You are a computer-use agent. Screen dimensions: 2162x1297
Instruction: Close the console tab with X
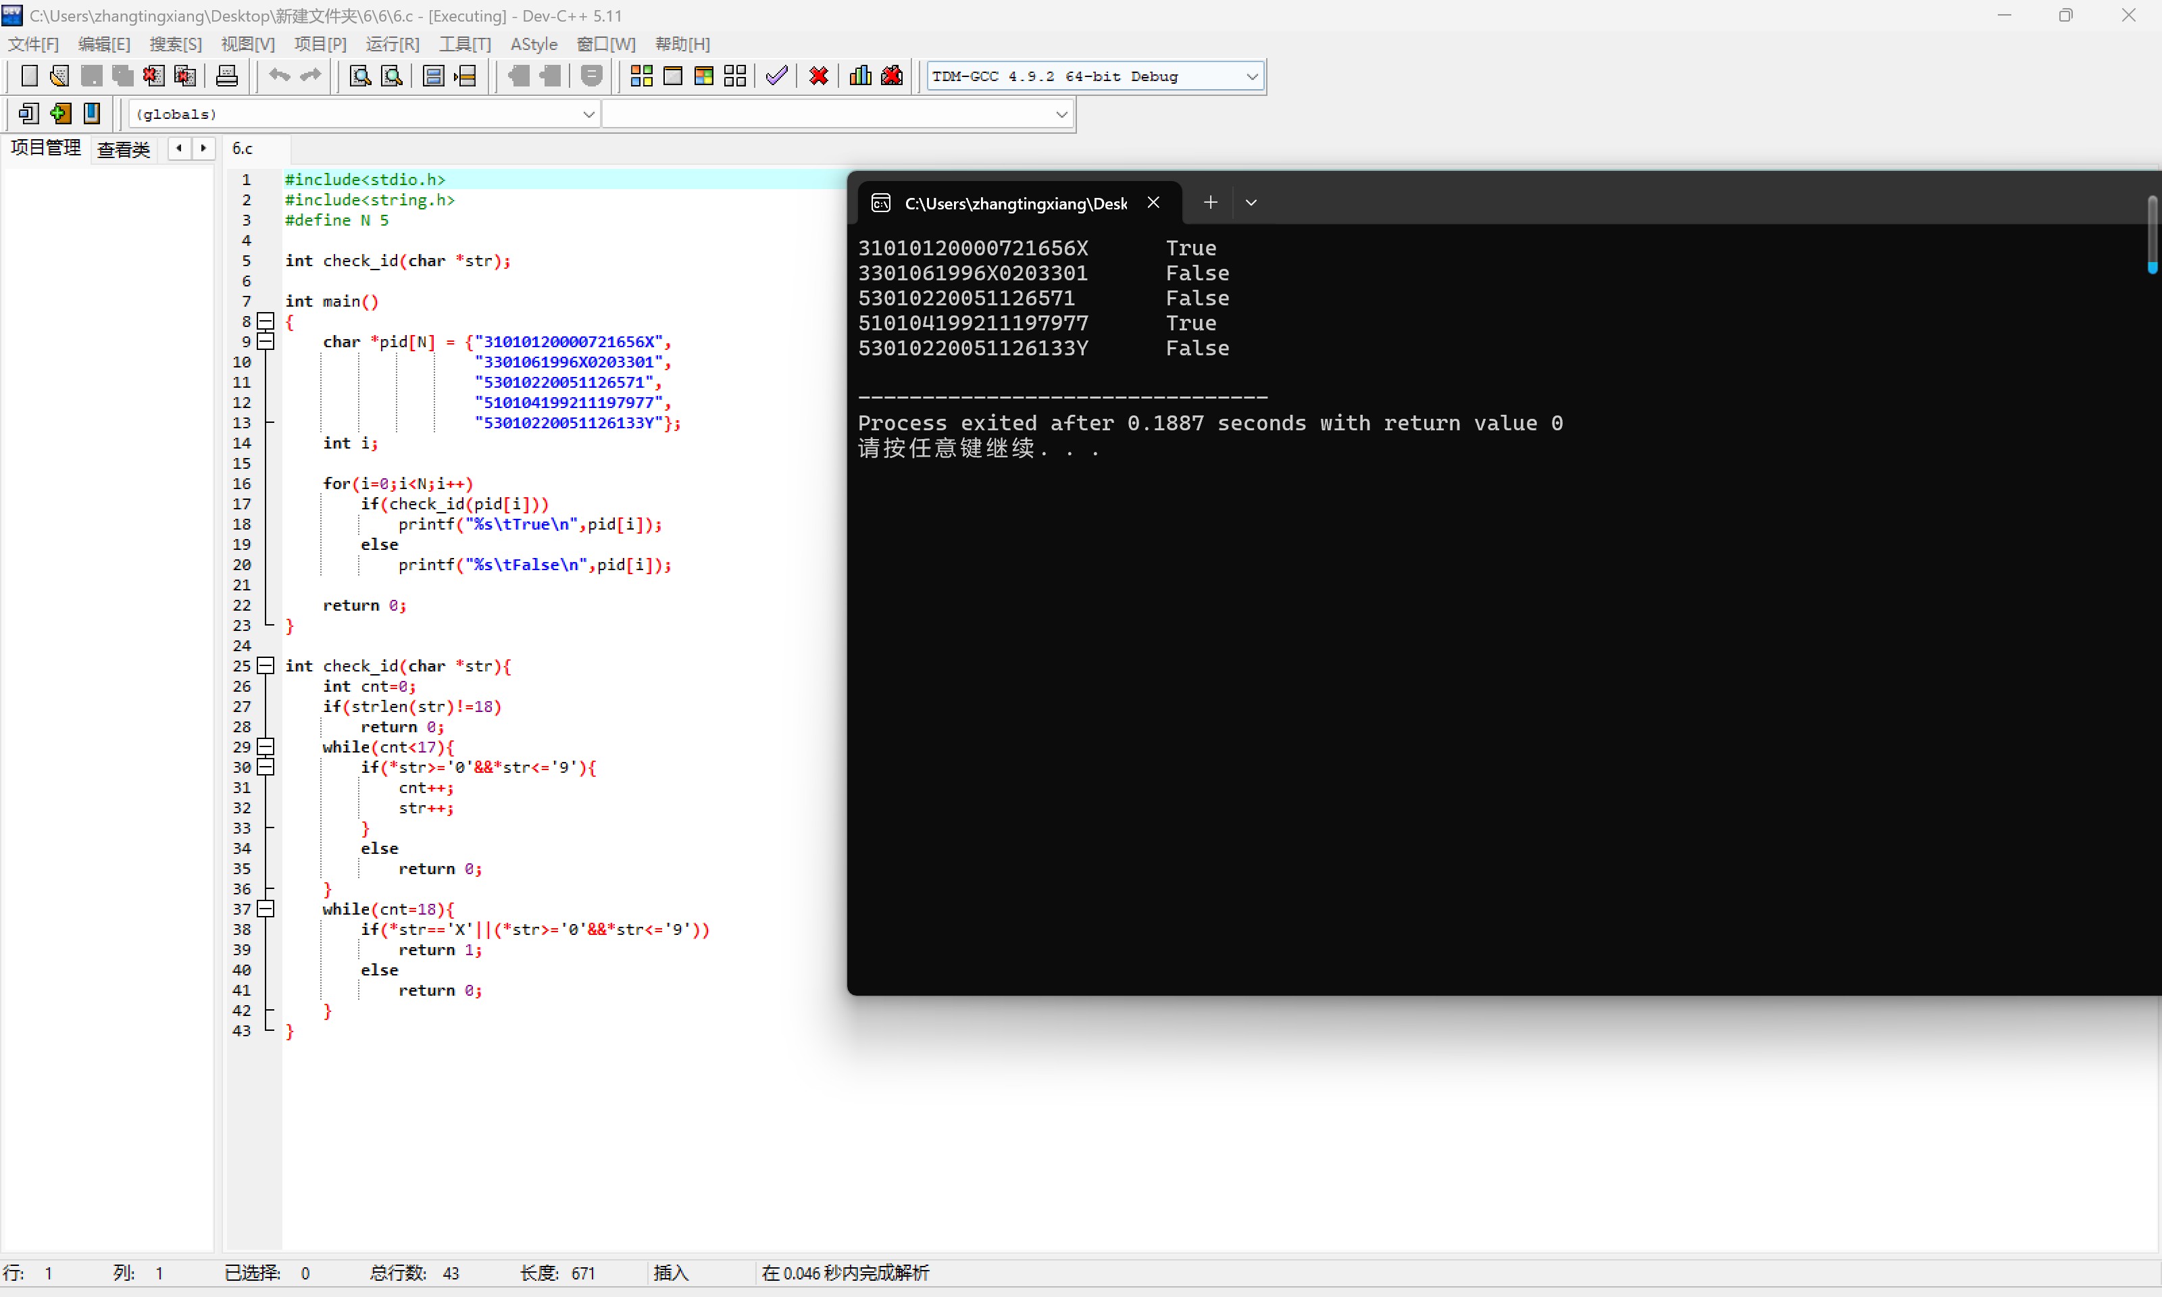click(1153, 203)
